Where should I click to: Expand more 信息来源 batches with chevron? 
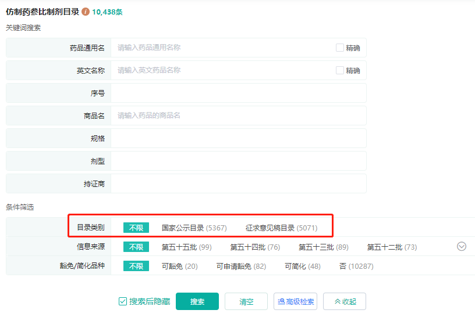click(462, 246)
